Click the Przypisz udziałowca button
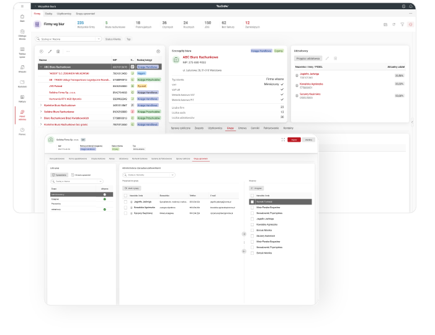This screenshot has height=335, width=435. coord(307,58)
